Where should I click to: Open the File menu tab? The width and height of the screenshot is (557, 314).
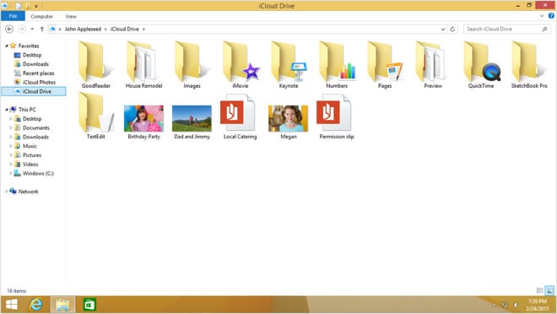(13, 16)
